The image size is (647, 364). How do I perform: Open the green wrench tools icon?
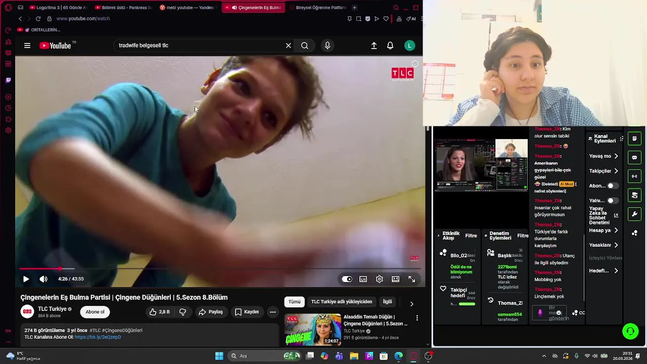[x=634, y=214]
